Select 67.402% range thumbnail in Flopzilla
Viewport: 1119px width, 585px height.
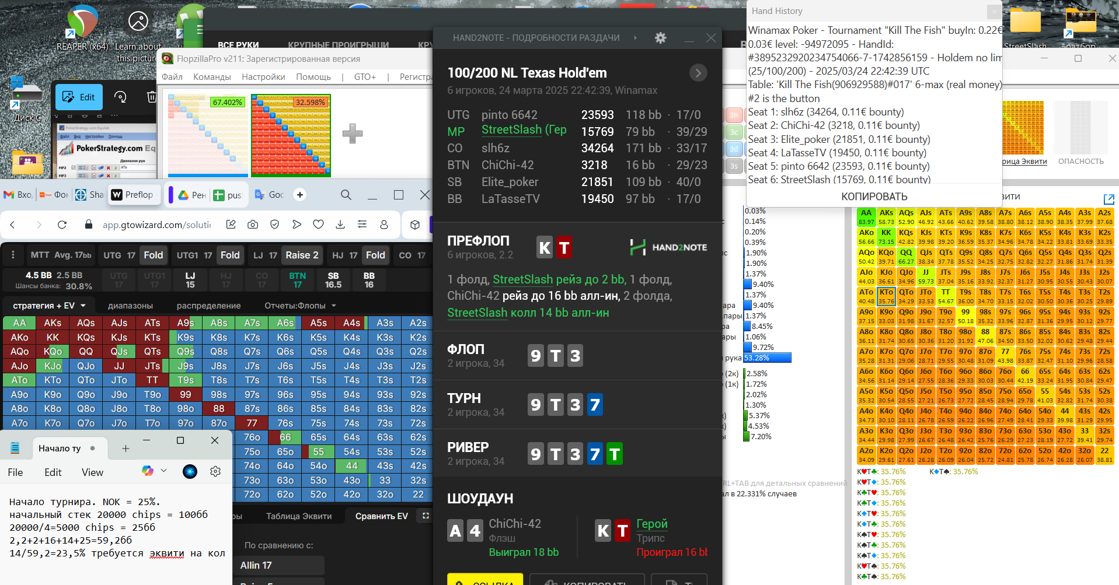click(208, 135)
